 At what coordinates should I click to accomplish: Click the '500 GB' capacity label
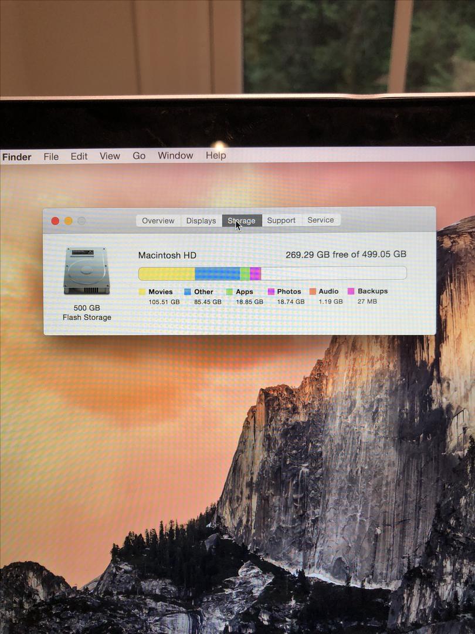click(87, 308)
